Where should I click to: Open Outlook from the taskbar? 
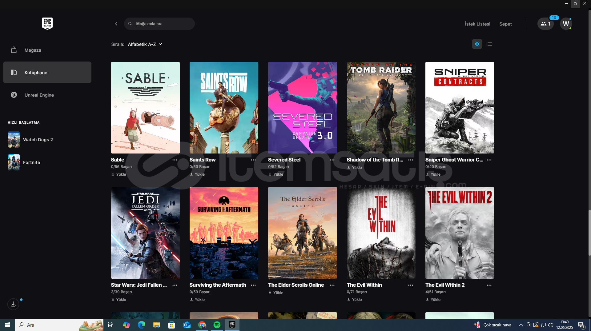[187, 325]
